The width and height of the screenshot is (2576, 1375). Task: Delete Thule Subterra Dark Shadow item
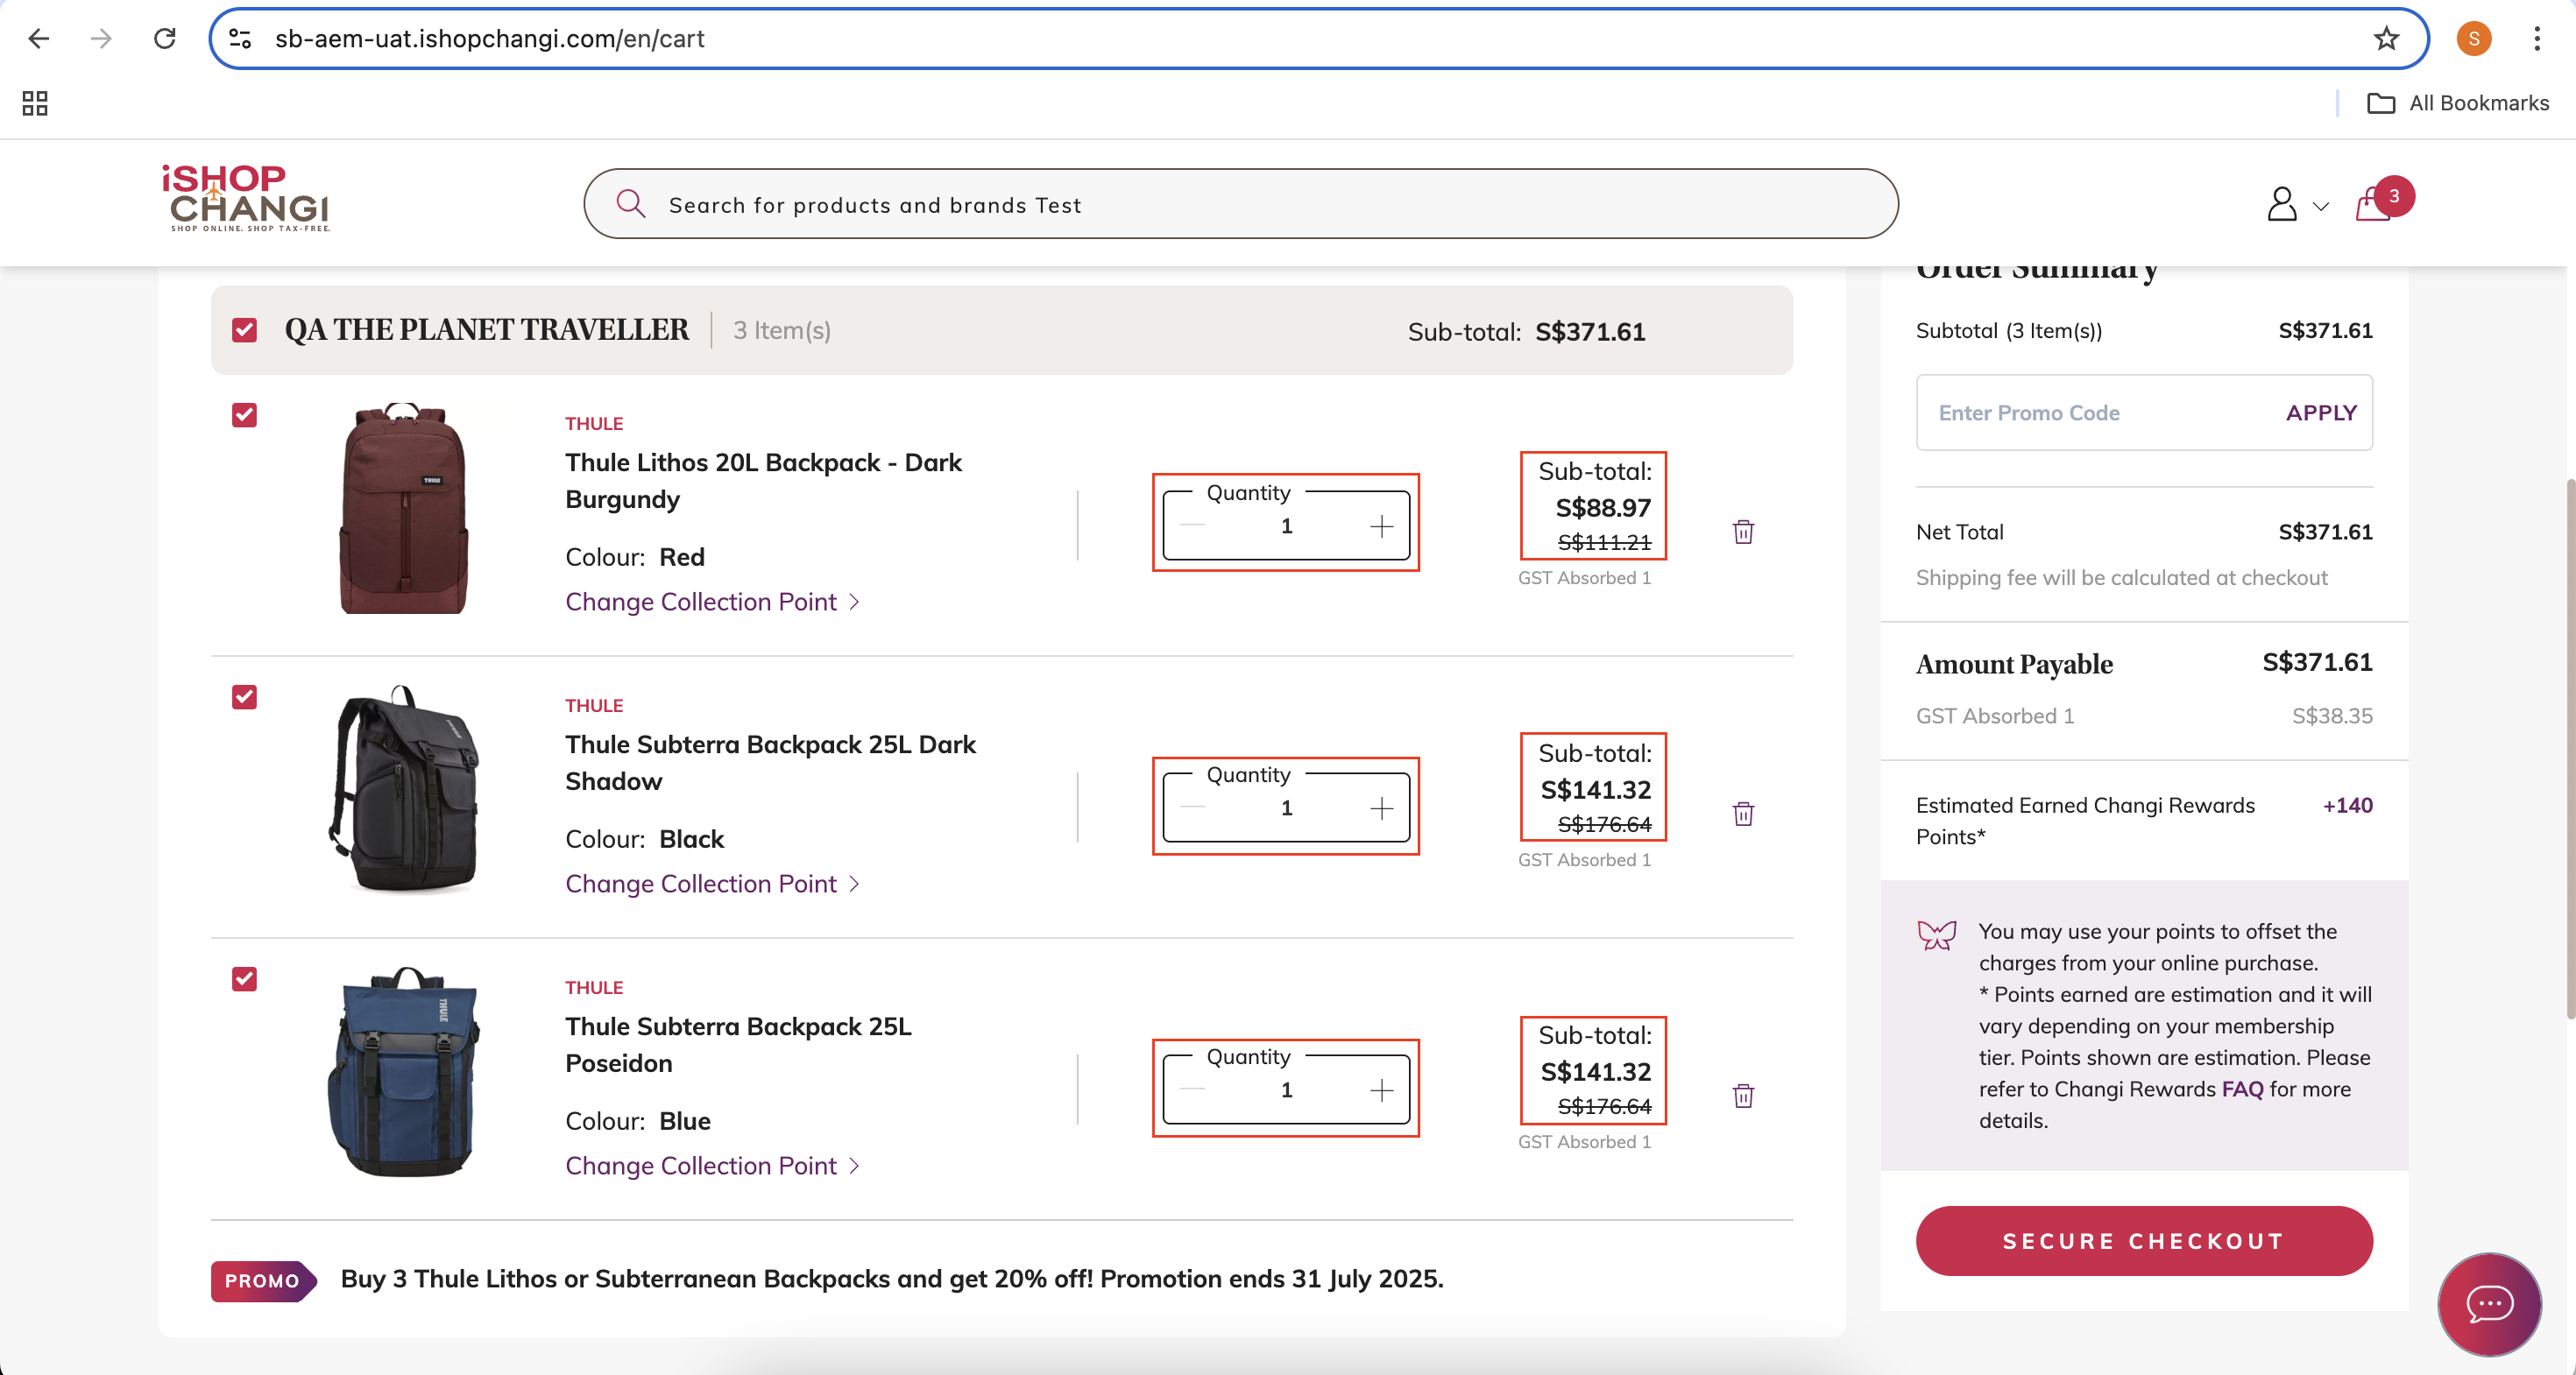[1743, 814]
